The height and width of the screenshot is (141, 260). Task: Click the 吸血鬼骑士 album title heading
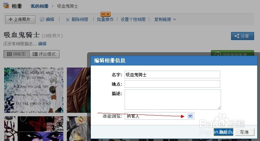[22, 35]
